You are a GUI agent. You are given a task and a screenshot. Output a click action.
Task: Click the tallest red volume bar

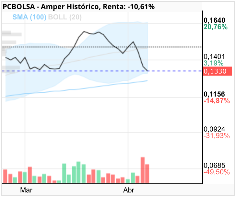(143, 170)
